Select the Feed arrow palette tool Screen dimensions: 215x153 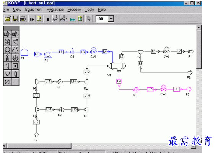coord(7,34)
